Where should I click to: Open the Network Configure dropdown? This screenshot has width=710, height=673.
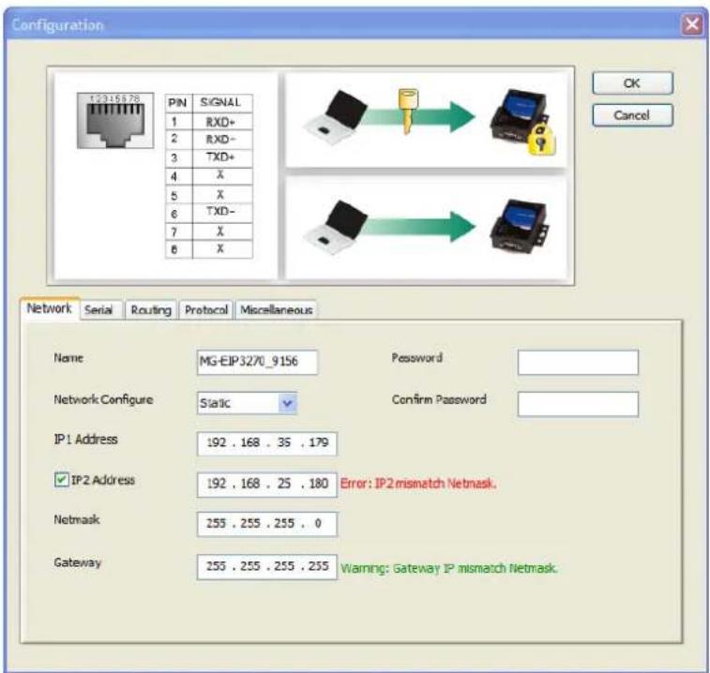pyautogui.click(x=248, y=403)
